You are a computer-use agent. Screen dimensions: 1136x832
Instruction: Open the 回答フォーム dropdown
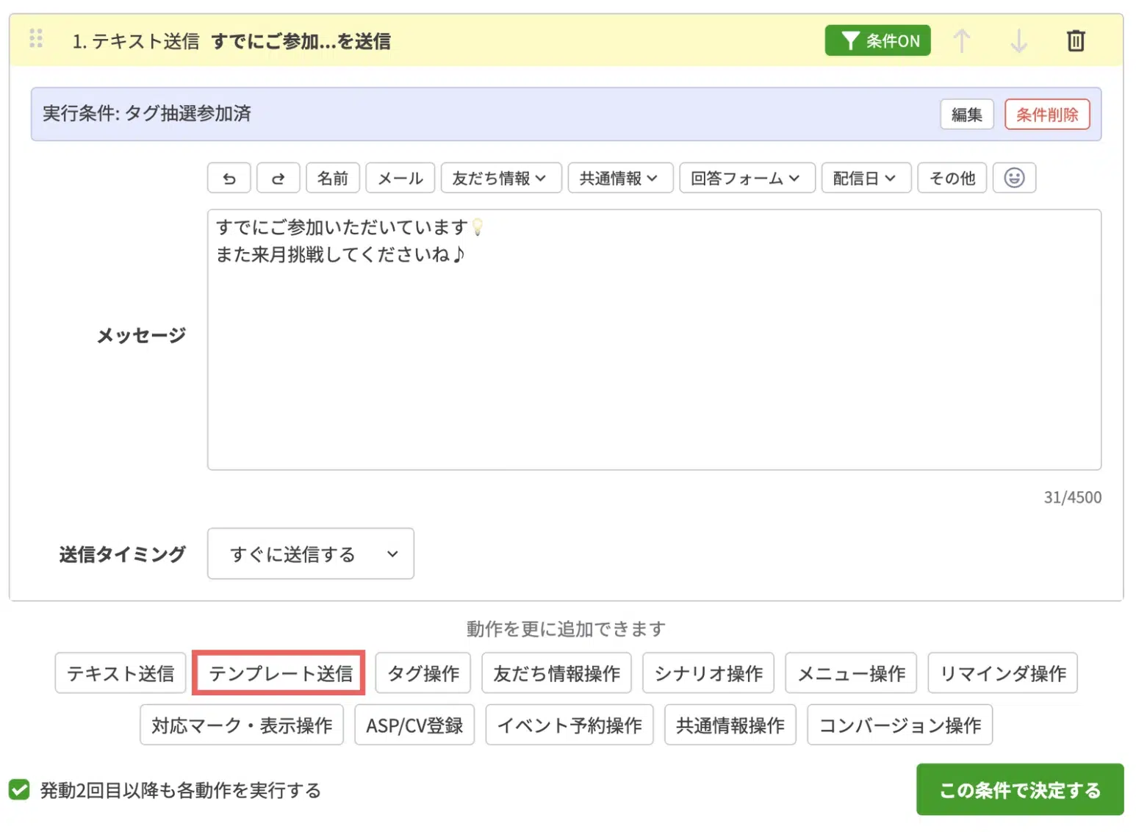[x=747, y=178]
